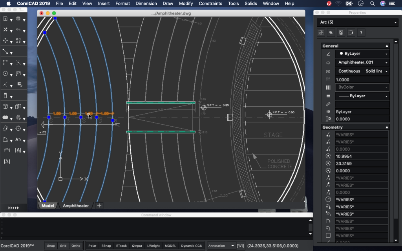Click the MODEL button in status bar
The height and width of the screenshot is (251, 402).
coord(170,246)
